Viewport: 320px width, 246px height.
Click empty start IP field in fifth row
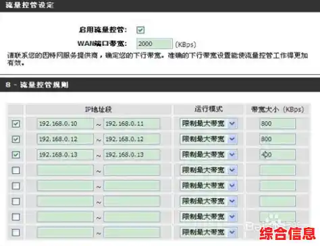point(65,185)
